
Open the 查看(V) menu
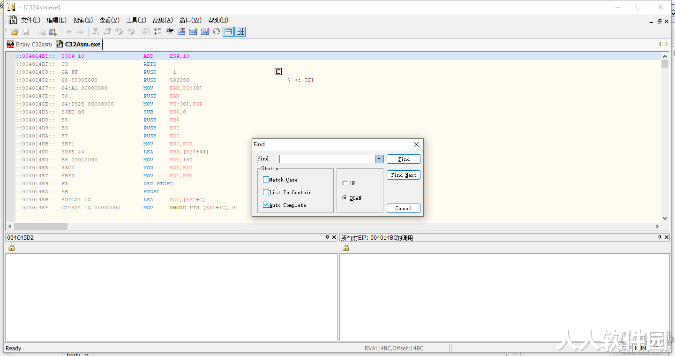[109, 20]
